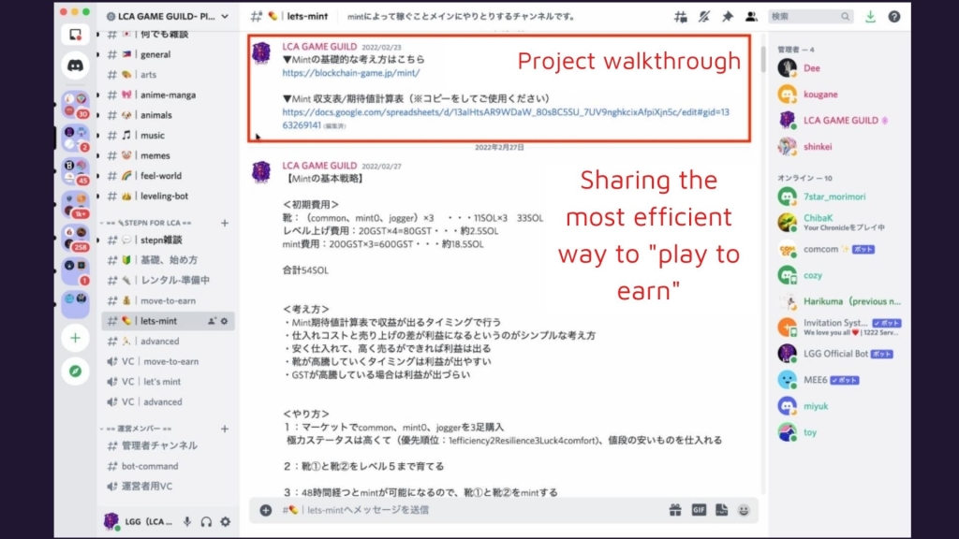The image size is (959, 539).
Task: Open pinned messages
Action: [x=728, y=17]
